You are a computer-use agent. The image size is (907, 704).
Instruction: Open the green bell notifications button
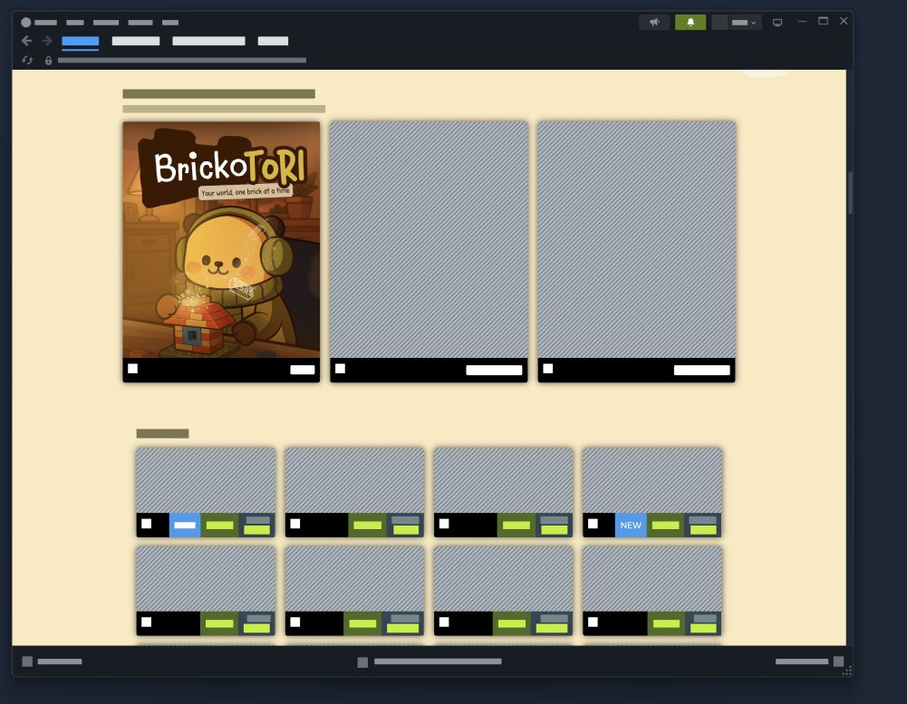point(690,23)
